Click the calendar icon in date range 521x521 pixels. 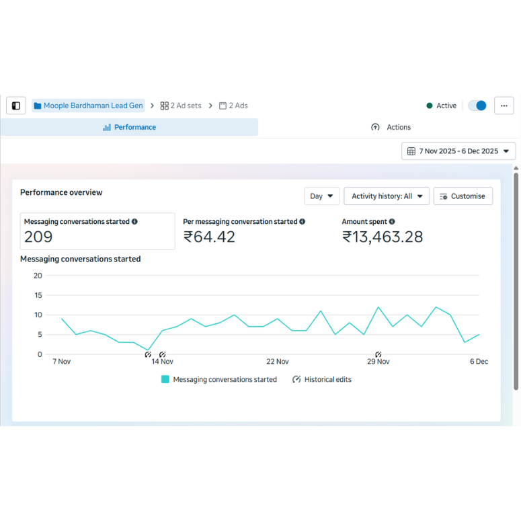click(x=411, y=151)
